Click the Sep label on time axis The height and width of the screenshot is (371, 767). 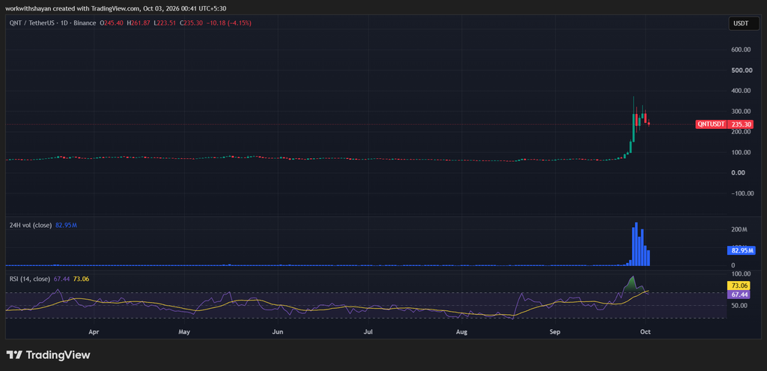(554, 332)
